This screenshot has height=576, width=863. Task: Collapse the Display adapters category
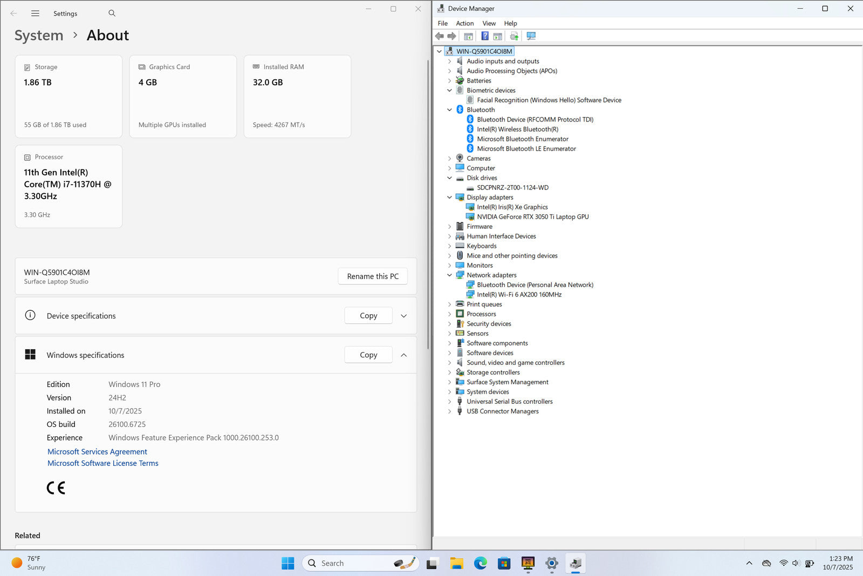tap(449, 198)
